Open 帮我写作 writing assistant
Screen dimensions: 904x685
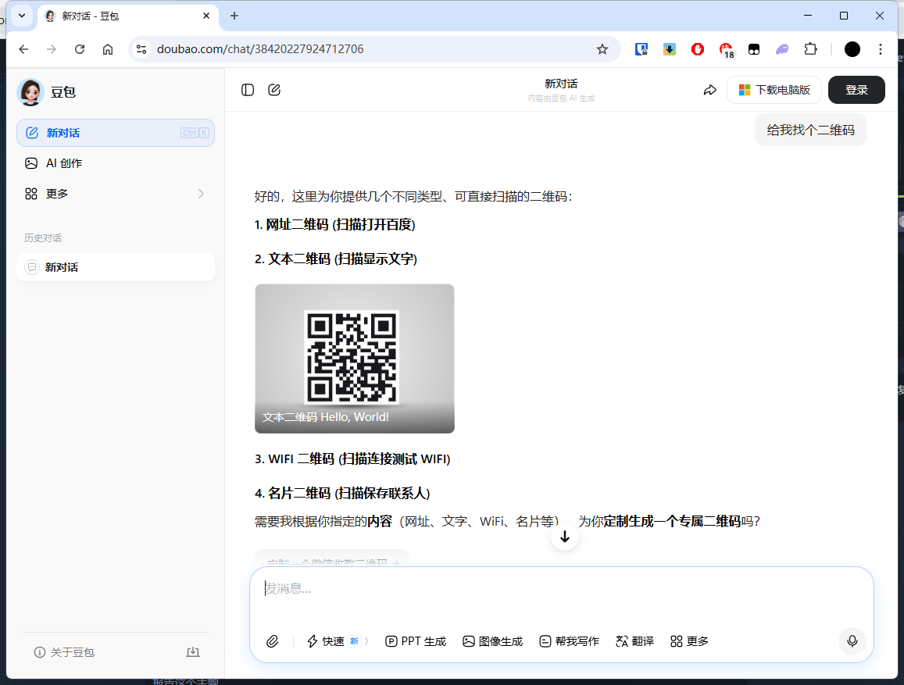click(x=569, y=641)
